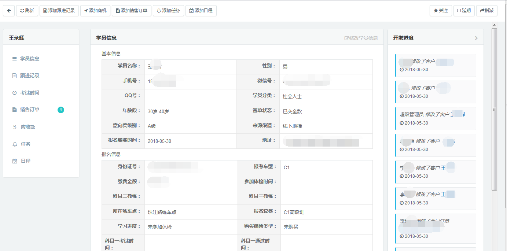This screenshot has height=251, width=507.
Task: Toggle the 关注 star button
Action: click(441, 11)
